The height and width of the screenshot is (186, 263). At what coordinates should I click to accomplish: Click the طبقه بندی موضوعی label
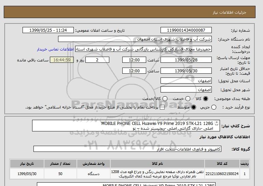click(232, 99)
